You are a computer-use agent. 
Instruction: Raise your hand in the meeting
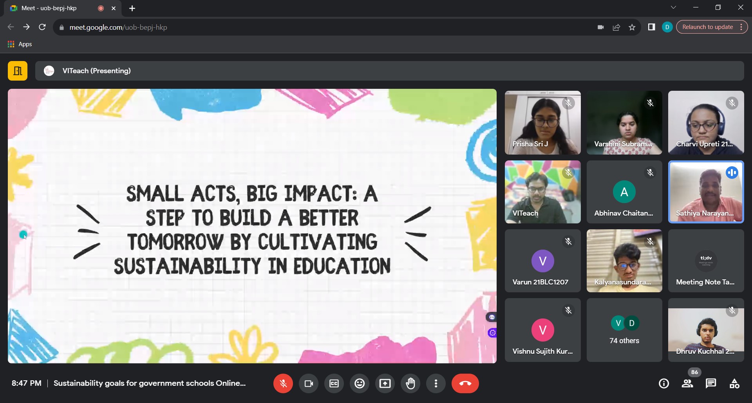(410, 383)
